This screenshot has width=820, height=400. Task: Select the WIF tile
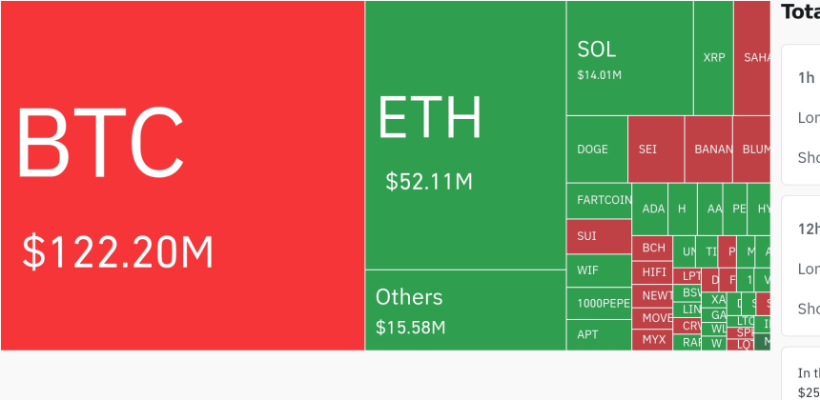coord(599,270)
